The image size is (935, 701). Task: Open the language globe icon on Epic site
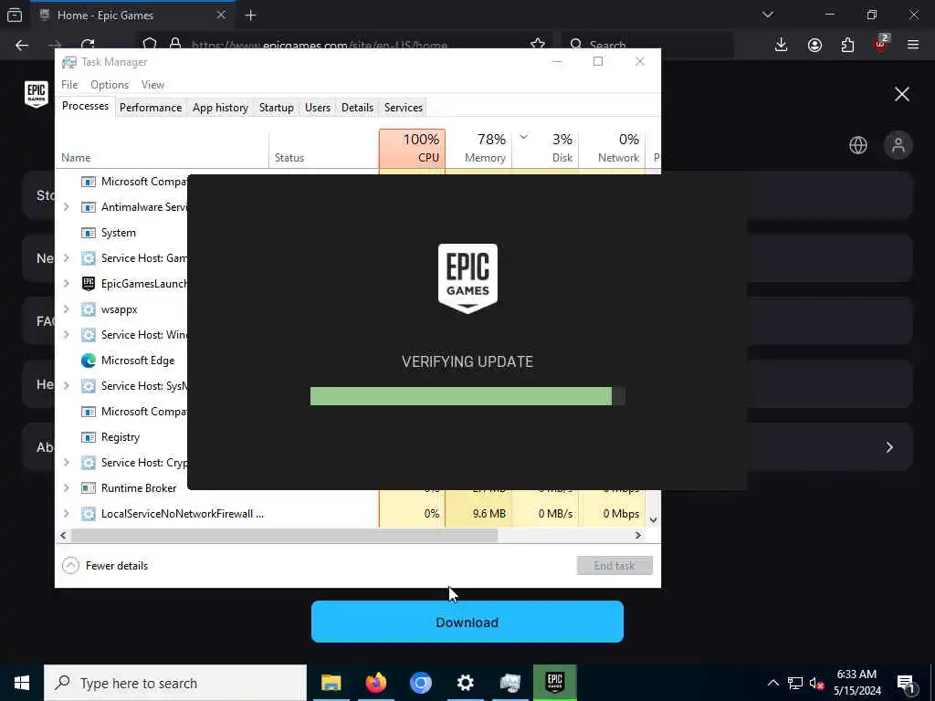858,145
